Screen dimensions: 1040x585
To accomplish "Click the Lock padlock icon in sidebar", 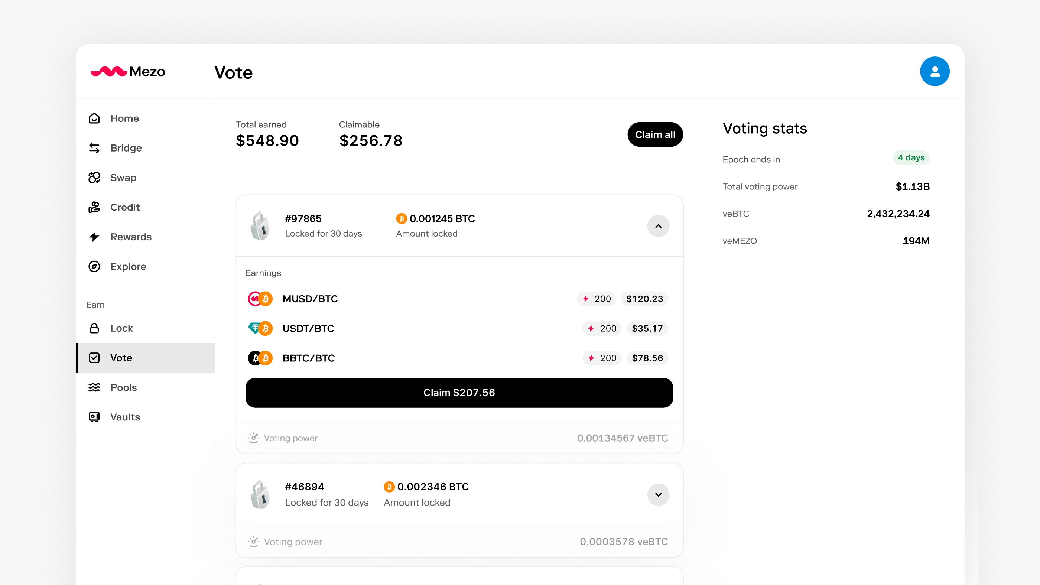I will point(94,328).
